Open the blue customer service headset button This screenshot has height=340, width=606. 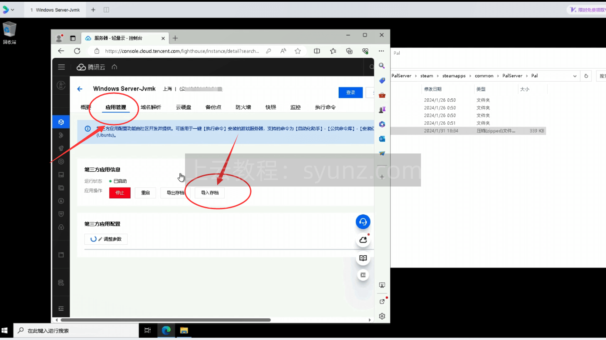pos(363,222)
